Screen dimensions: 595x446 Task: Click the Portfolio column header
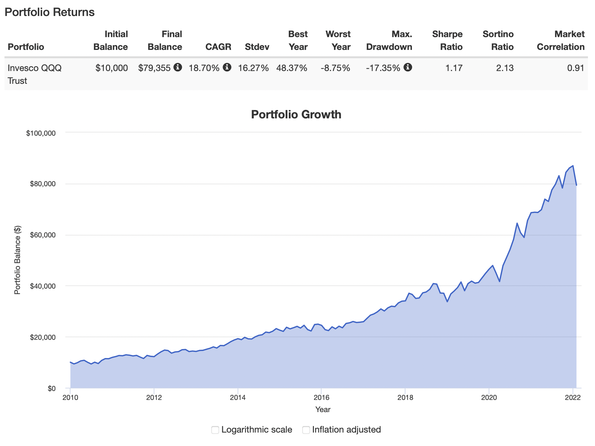[x=26, y=47]
